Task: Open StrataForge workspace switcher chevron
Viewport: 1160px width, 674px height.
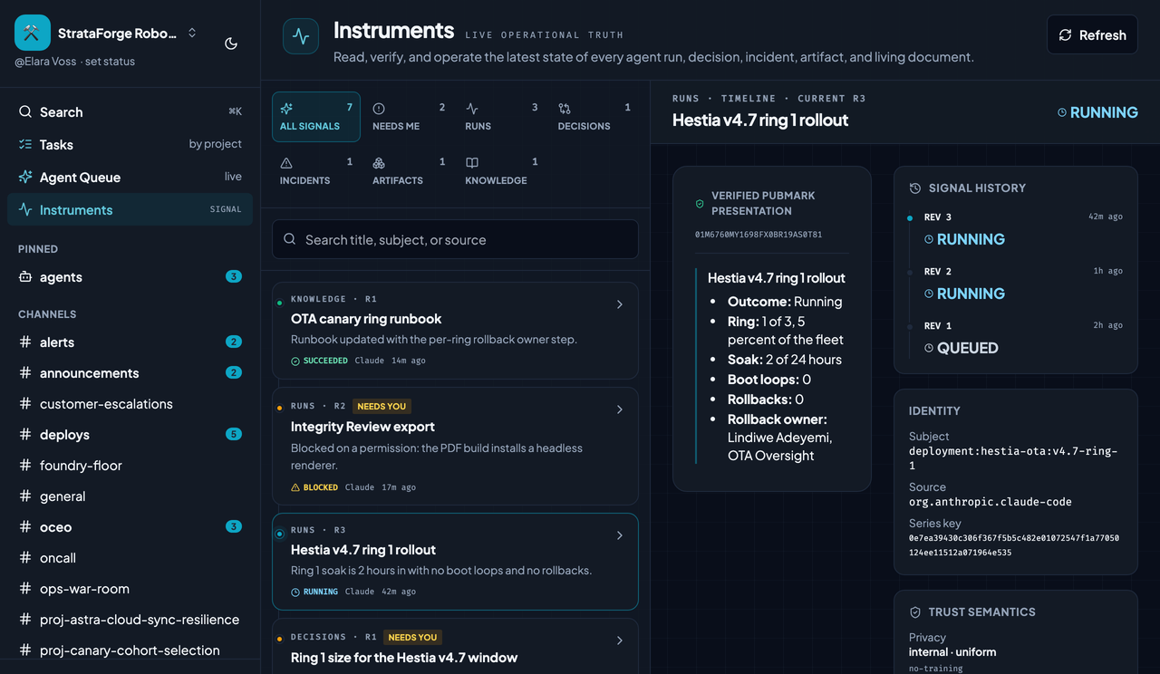Action: click(x=192, y=33)
